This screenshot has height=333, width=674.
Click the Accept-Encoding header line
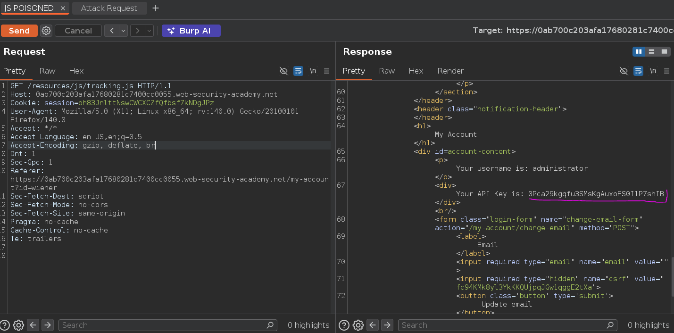(83, 145)
